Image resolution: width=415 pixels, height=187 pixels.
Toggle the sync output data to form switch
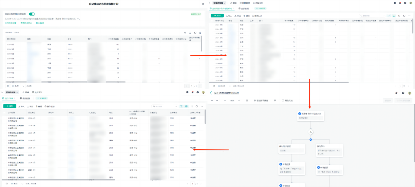click(32, 14)
